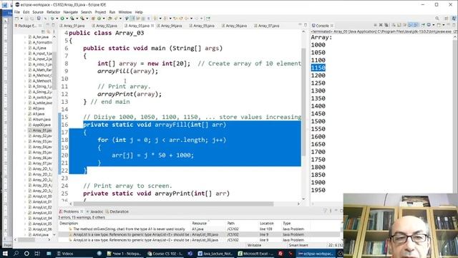458x258 pixels.
Task: Open Windows Start menu
Action: click(5, 253)
